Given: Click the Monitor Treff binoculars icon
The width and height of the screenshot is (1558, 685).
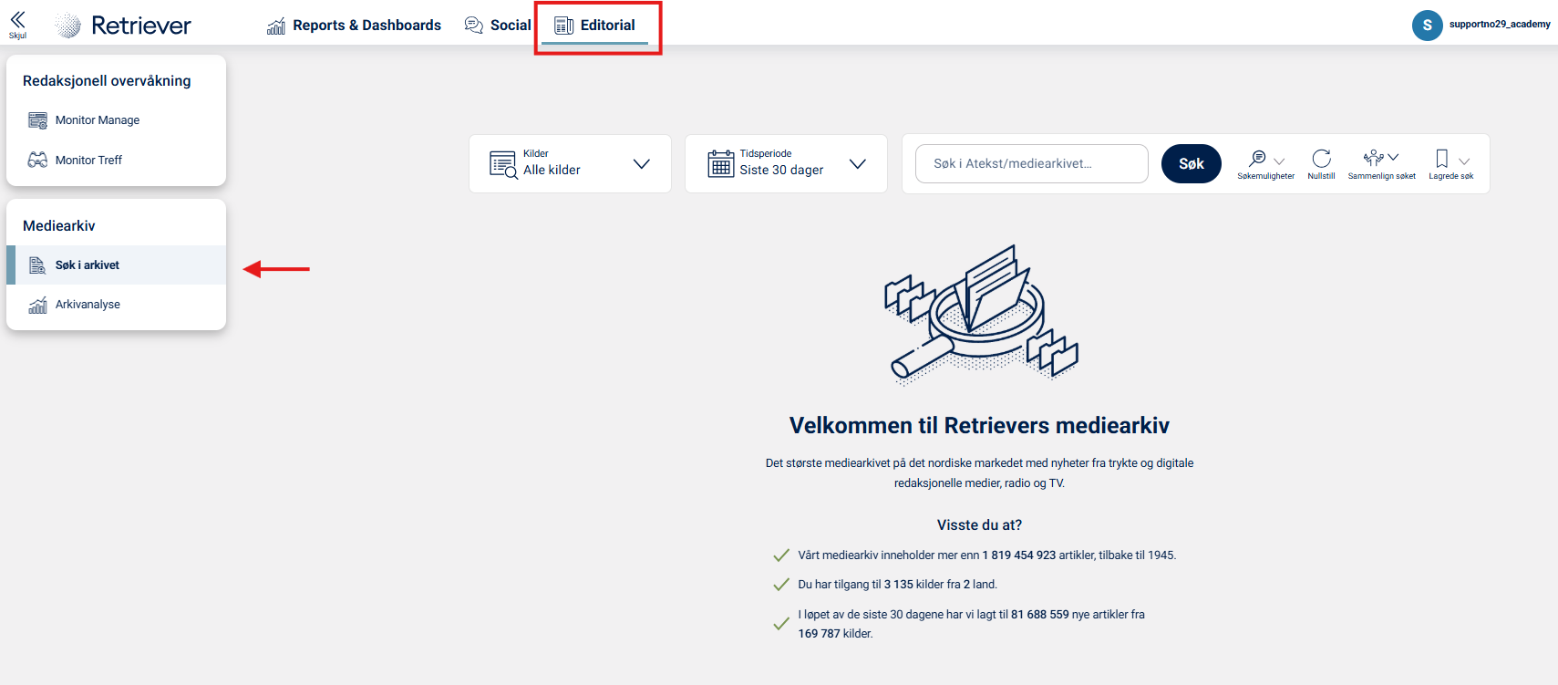Looking at the screenshot, I should pos(37,160).
